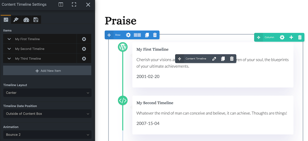Duplicate the Row using the copy icon
This screenshot has width=308, height=141.
pyautogui.click(x=147, y=35)
